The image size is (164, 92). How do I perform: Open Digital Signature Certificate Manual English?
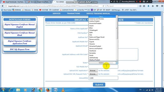coord(19,26)
